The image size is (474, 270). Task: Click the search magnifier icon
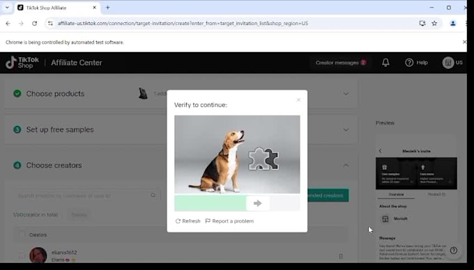153,196
